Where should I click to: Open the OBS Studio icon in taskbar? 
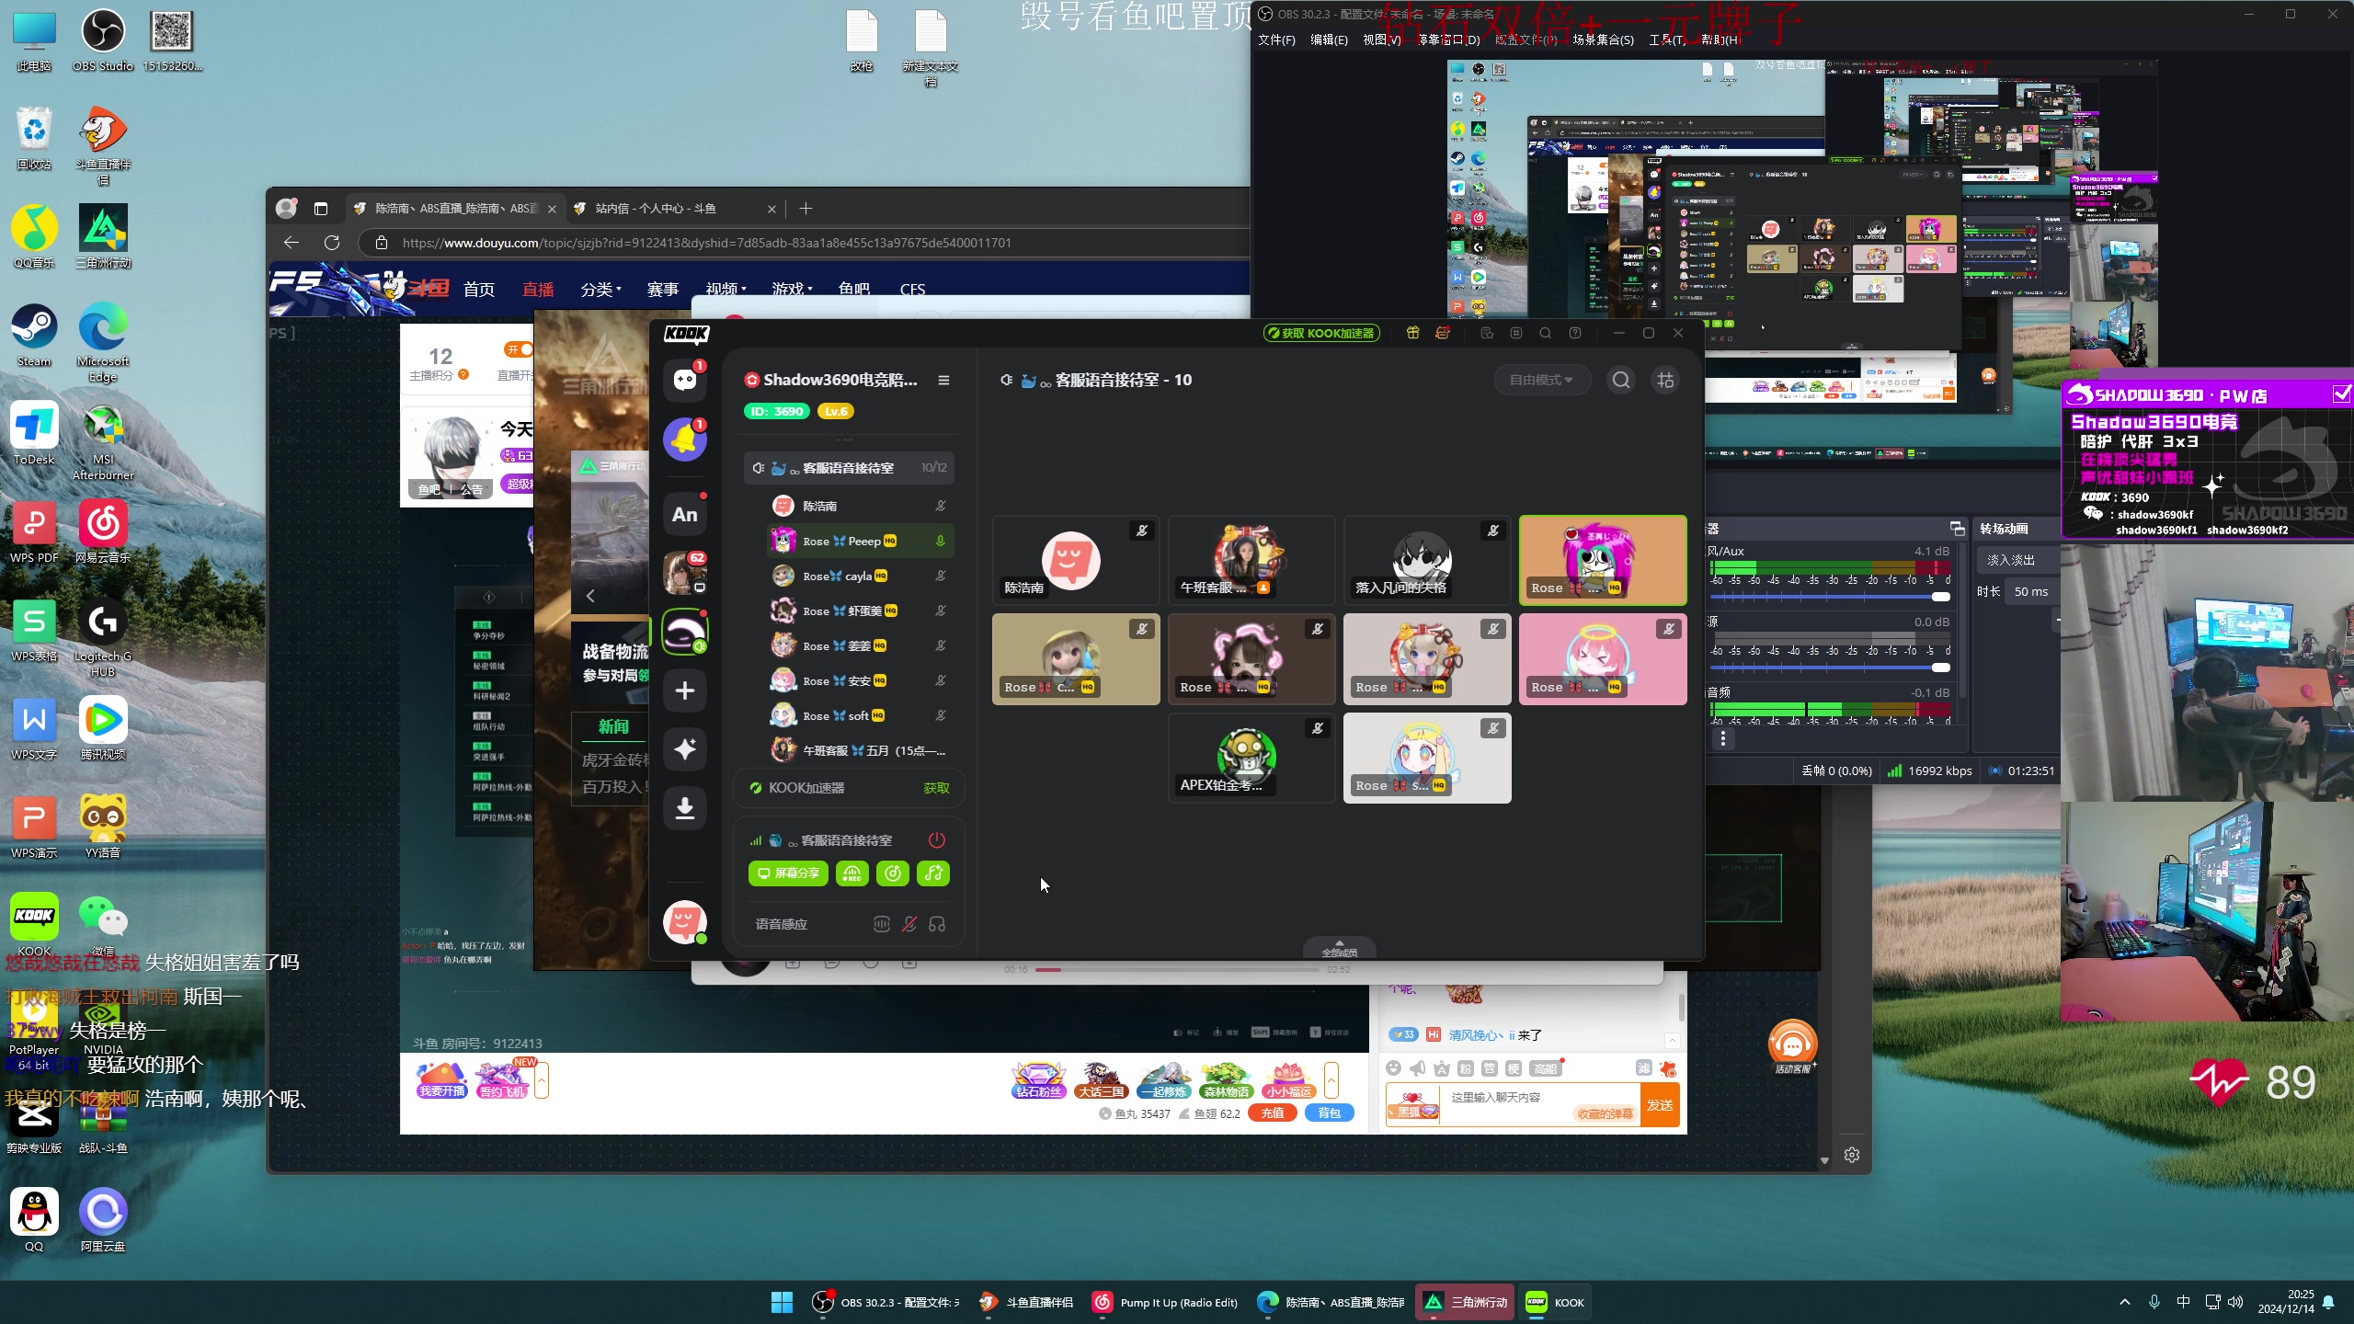(x=825, y=1301)
